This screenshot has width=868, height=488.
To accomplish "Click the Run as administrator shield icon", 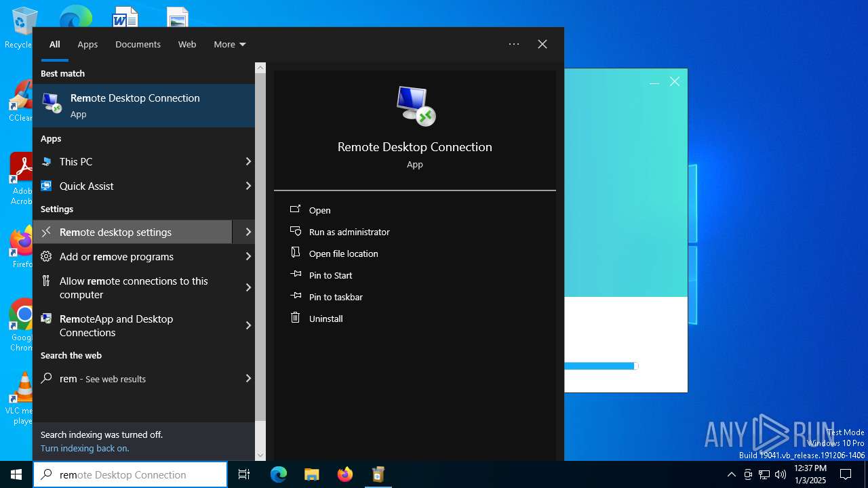I will (295, 231).
